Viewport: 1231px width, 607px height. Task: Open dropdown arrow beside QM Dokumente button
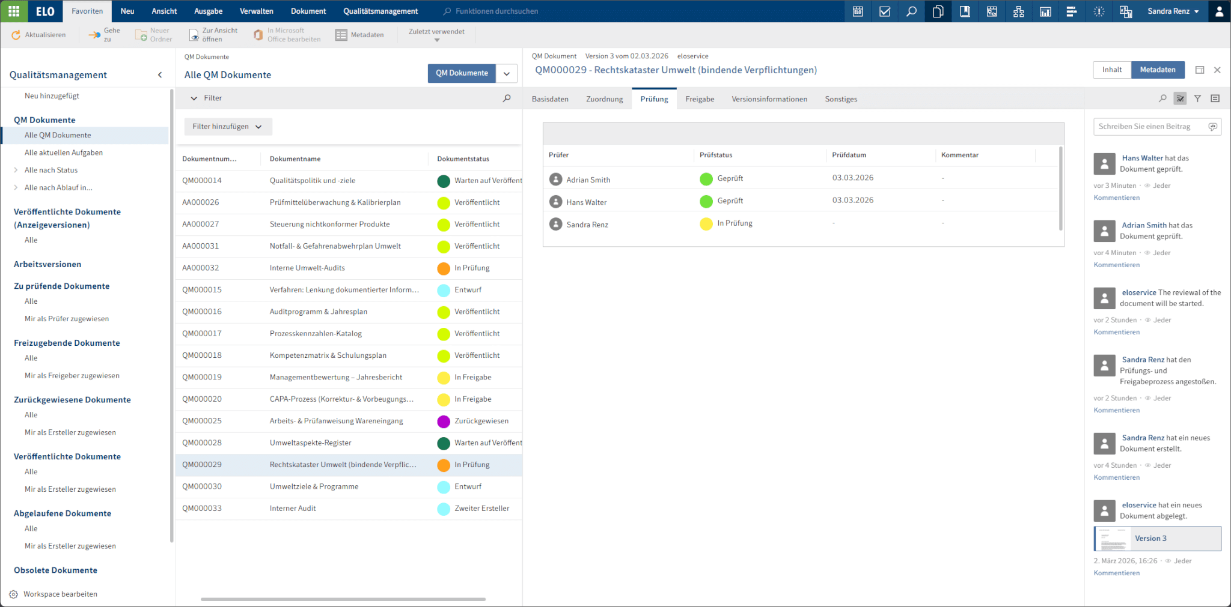[507, 73]
